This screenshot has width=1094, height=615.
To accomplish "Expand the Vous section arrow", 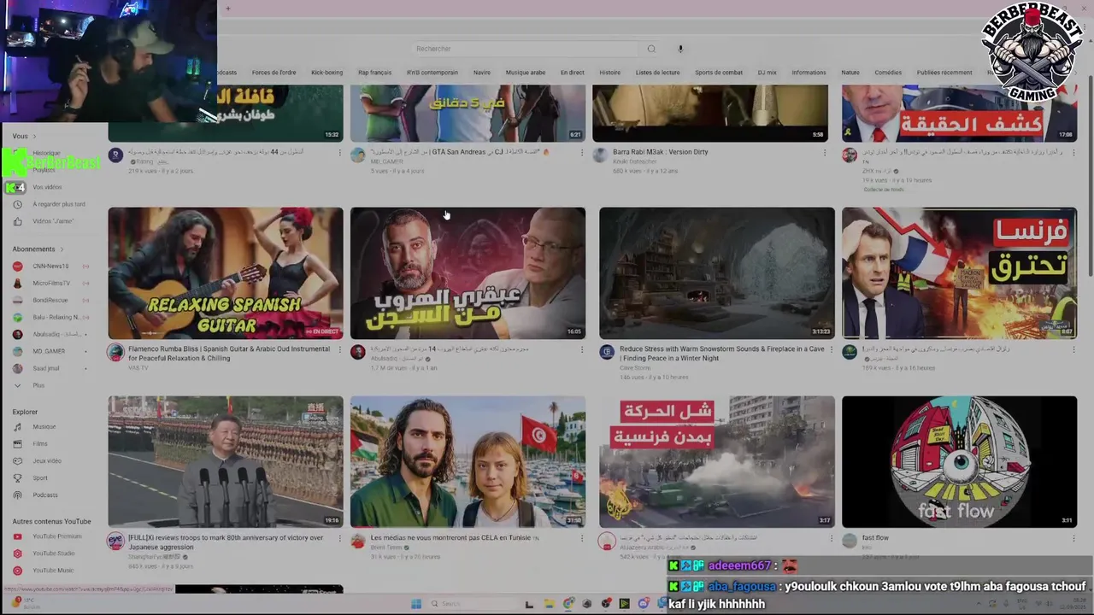I will tap(36, 137).
